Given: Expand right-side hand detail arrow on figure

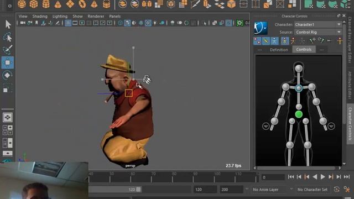Looking at the screenshot, I should (x=331, y=126).
